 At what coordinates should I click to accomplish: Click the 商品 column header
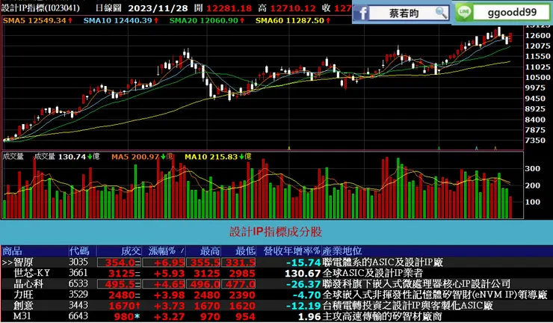[x=13, y=251]
